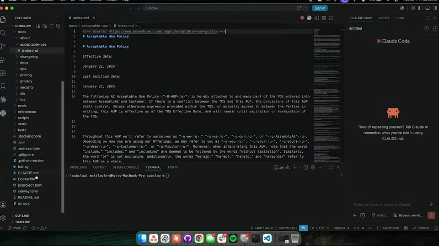Open Codex from editor title icon

coord(309,18)
